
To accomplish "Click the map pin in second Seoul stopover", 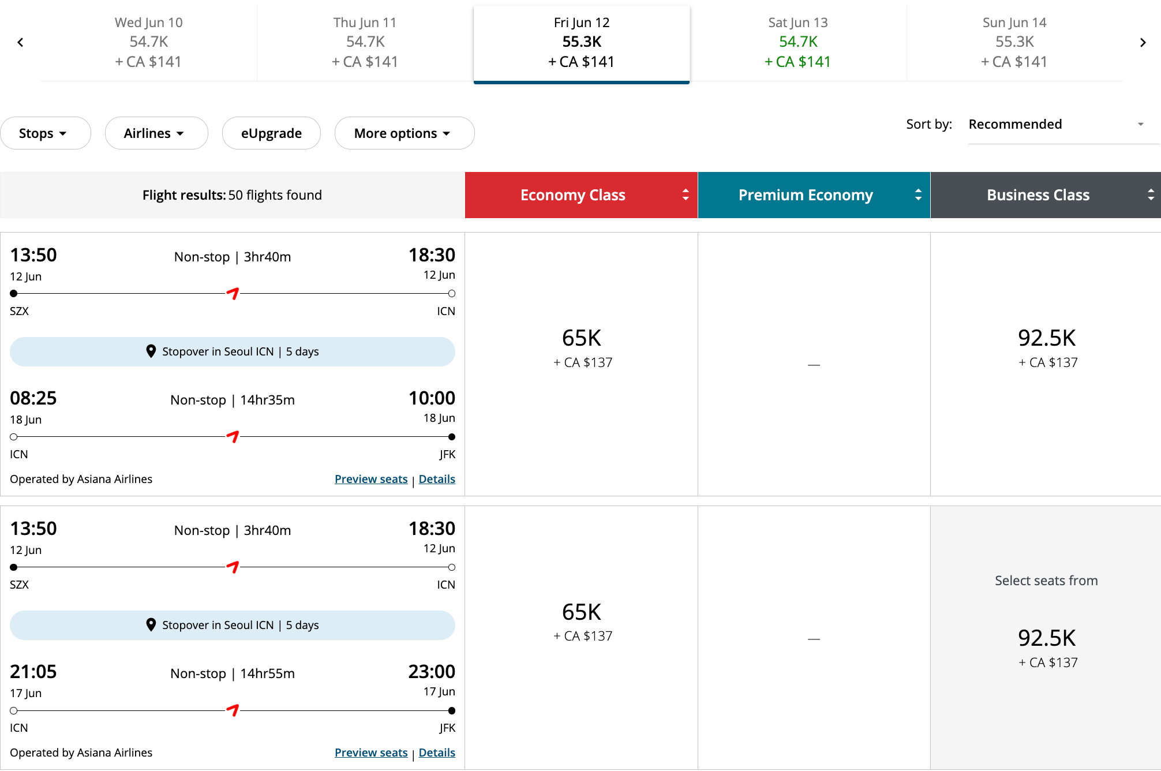I will [x=151, y=625].
